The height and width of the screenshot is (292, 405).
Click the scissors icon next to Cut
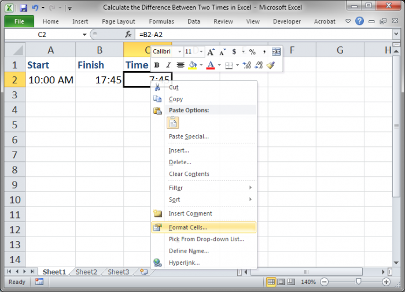point(157,87)
